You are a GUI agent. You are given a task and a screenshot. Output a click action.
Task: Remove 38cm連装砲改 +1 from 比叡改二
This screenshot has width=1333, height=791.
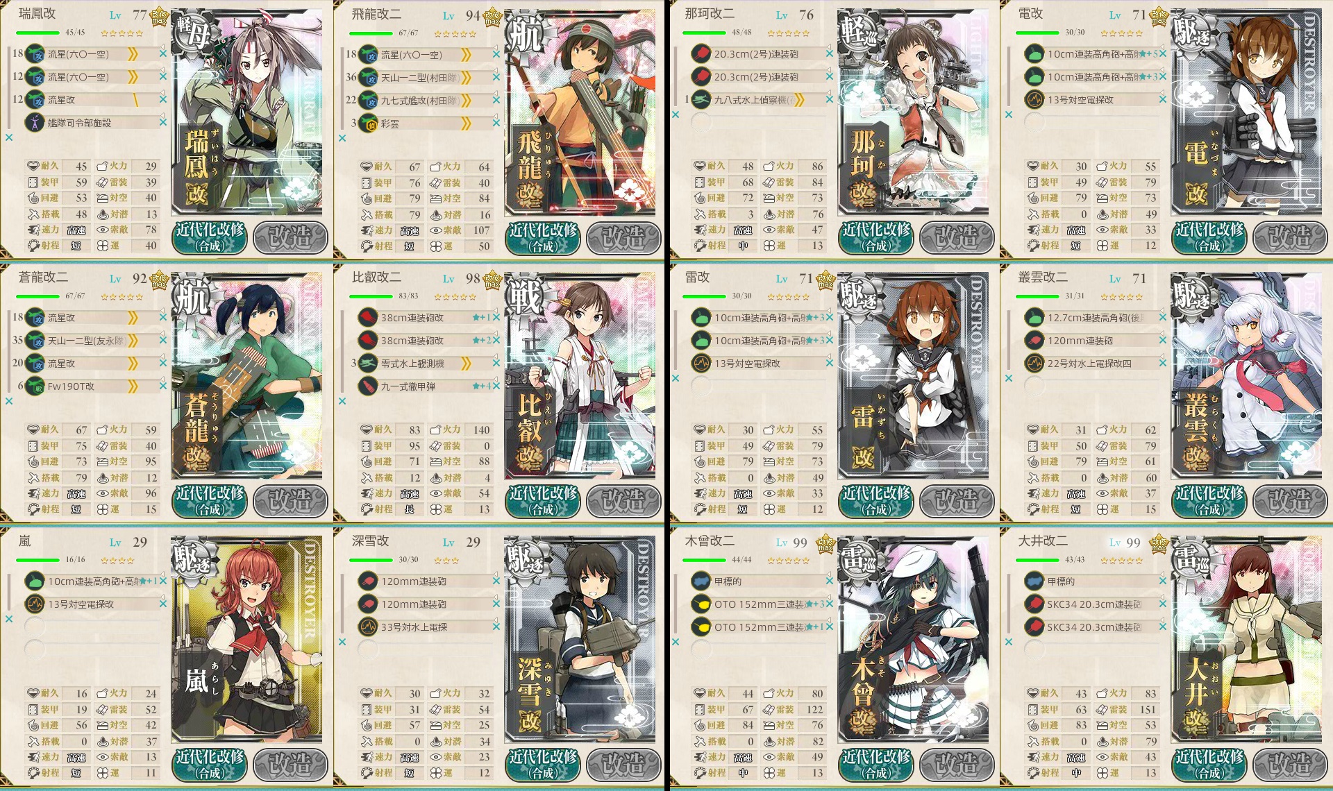pyautogui.click(x=496, y=317)
